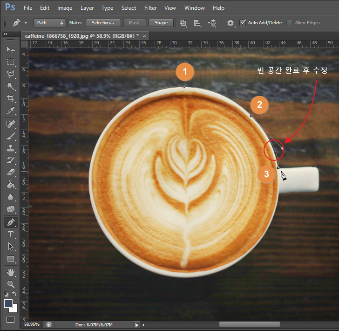Select the Polygonal Lasso tool
Image resolution: width=339 pixels, height=331 pixels.
pyautogui.click(x=10, y=74)
